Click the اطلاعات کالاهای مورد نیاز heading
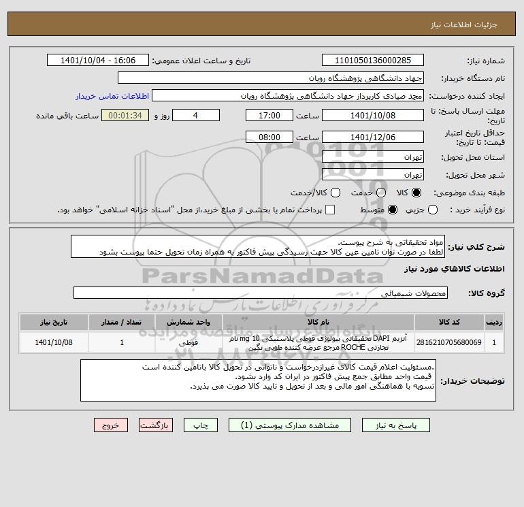The height and width of the screenshot is (507, 524). 455,269
